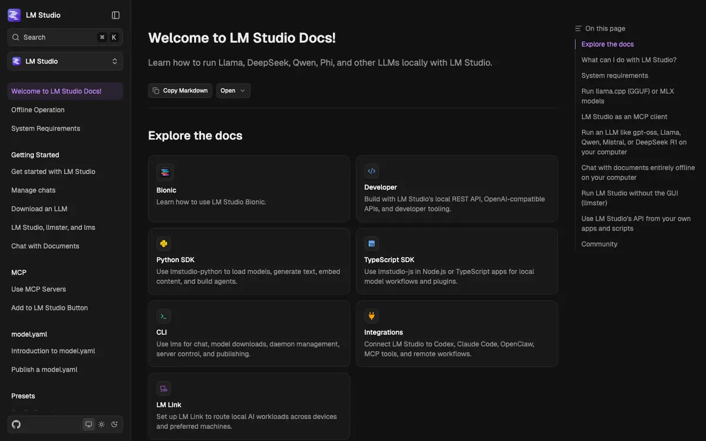Open the LM Link docs card
The image size is (706, 441).
point(249,406)
